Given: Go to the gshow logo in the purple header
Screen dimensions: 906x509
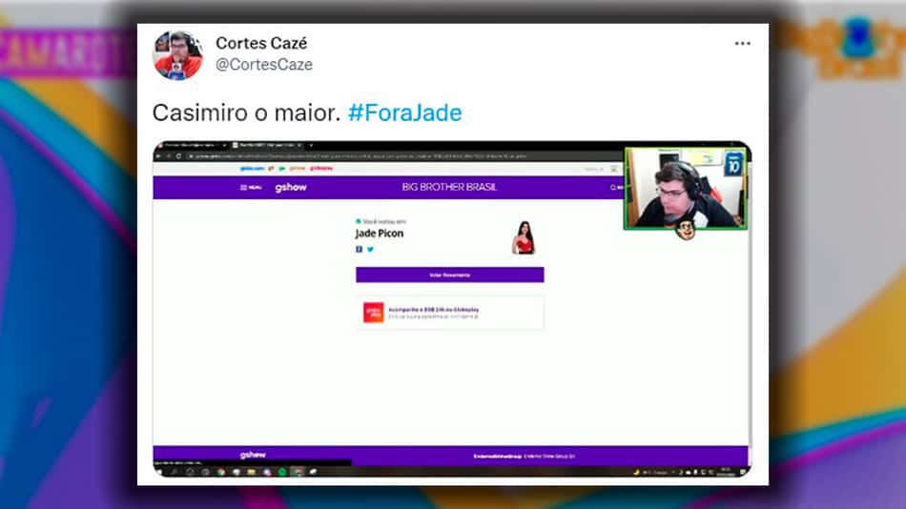Looking at the screenshot, I should pyautogui.click(x=291, y=187).
